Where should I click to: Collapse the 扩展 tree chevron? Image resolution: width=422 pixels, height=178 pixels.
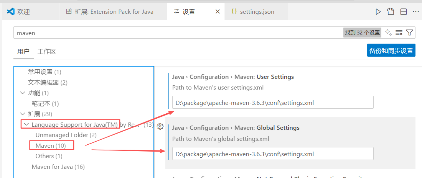[x=22, y=114]
